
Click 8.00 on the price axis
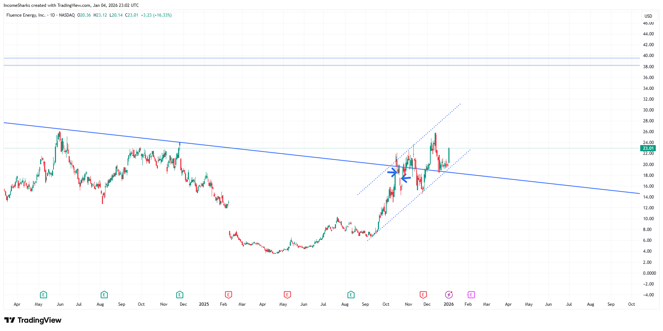[x=647, y=230]
